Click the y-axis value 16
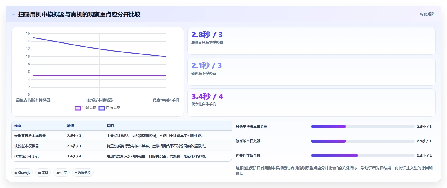 (x=28, y=33)
